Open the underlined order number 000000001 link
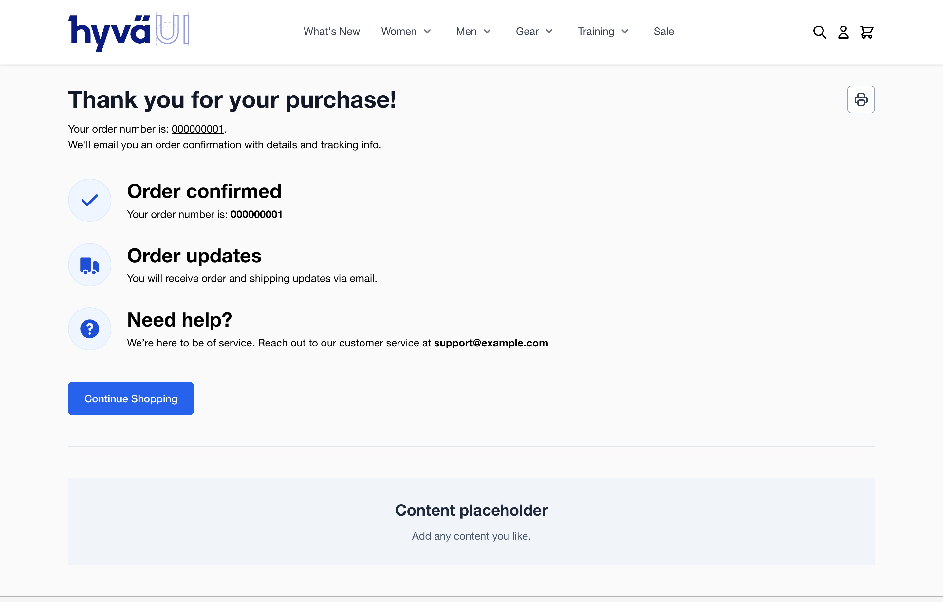 pyautogui.click(x=198, y=129)
